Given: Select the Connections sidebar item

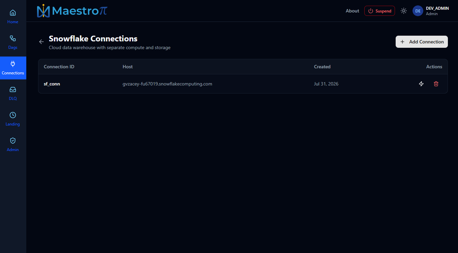Looking at the screenshot, I should (13, 68).
